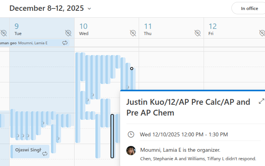Select the Ojaswi Singh event on Tuesday
The image size is (265, 166).
coord(28,150)
